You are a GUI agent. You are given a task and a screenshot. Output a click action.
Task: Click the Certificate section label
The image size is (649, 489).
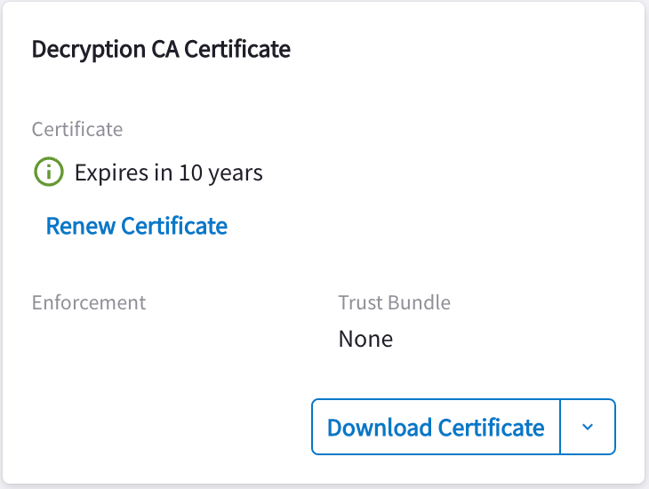[x=77, y=129]
